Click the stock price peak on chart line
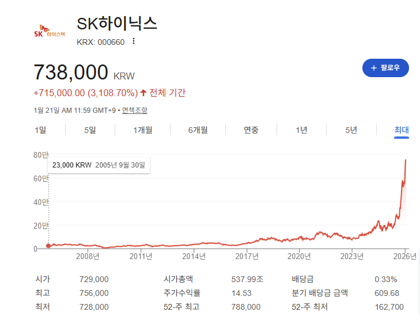 coord(406,160)
